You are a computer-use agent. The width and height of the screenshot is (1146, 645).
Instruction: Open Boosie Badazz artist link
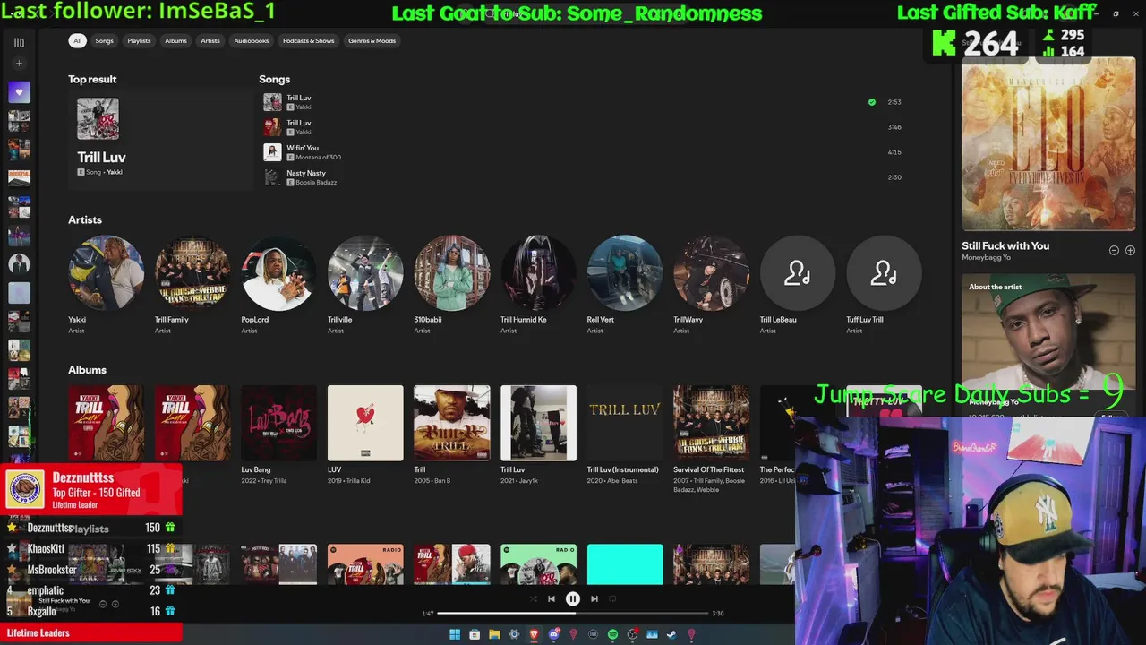(x=316, y=183)
